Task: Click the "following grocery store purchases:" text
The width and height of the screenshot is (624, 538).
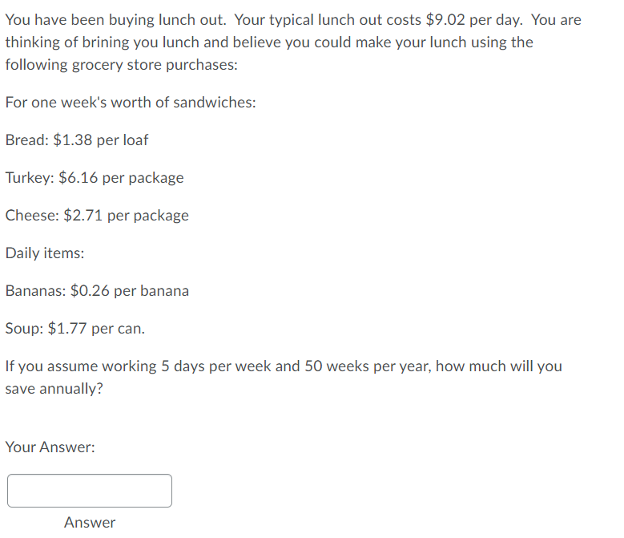Action: click(x=122, y=65)
